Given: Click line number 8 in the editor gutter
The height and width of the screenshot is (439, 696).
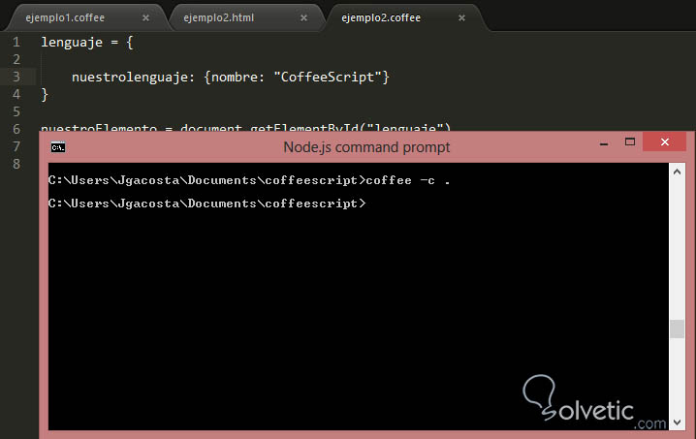Looking at the screenshot, I should 16,164.
